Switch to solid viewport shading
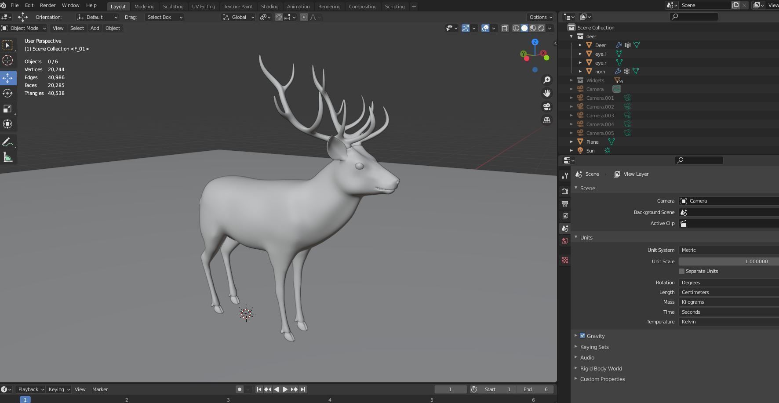The image size is (779, 403). tap(524, 28)
